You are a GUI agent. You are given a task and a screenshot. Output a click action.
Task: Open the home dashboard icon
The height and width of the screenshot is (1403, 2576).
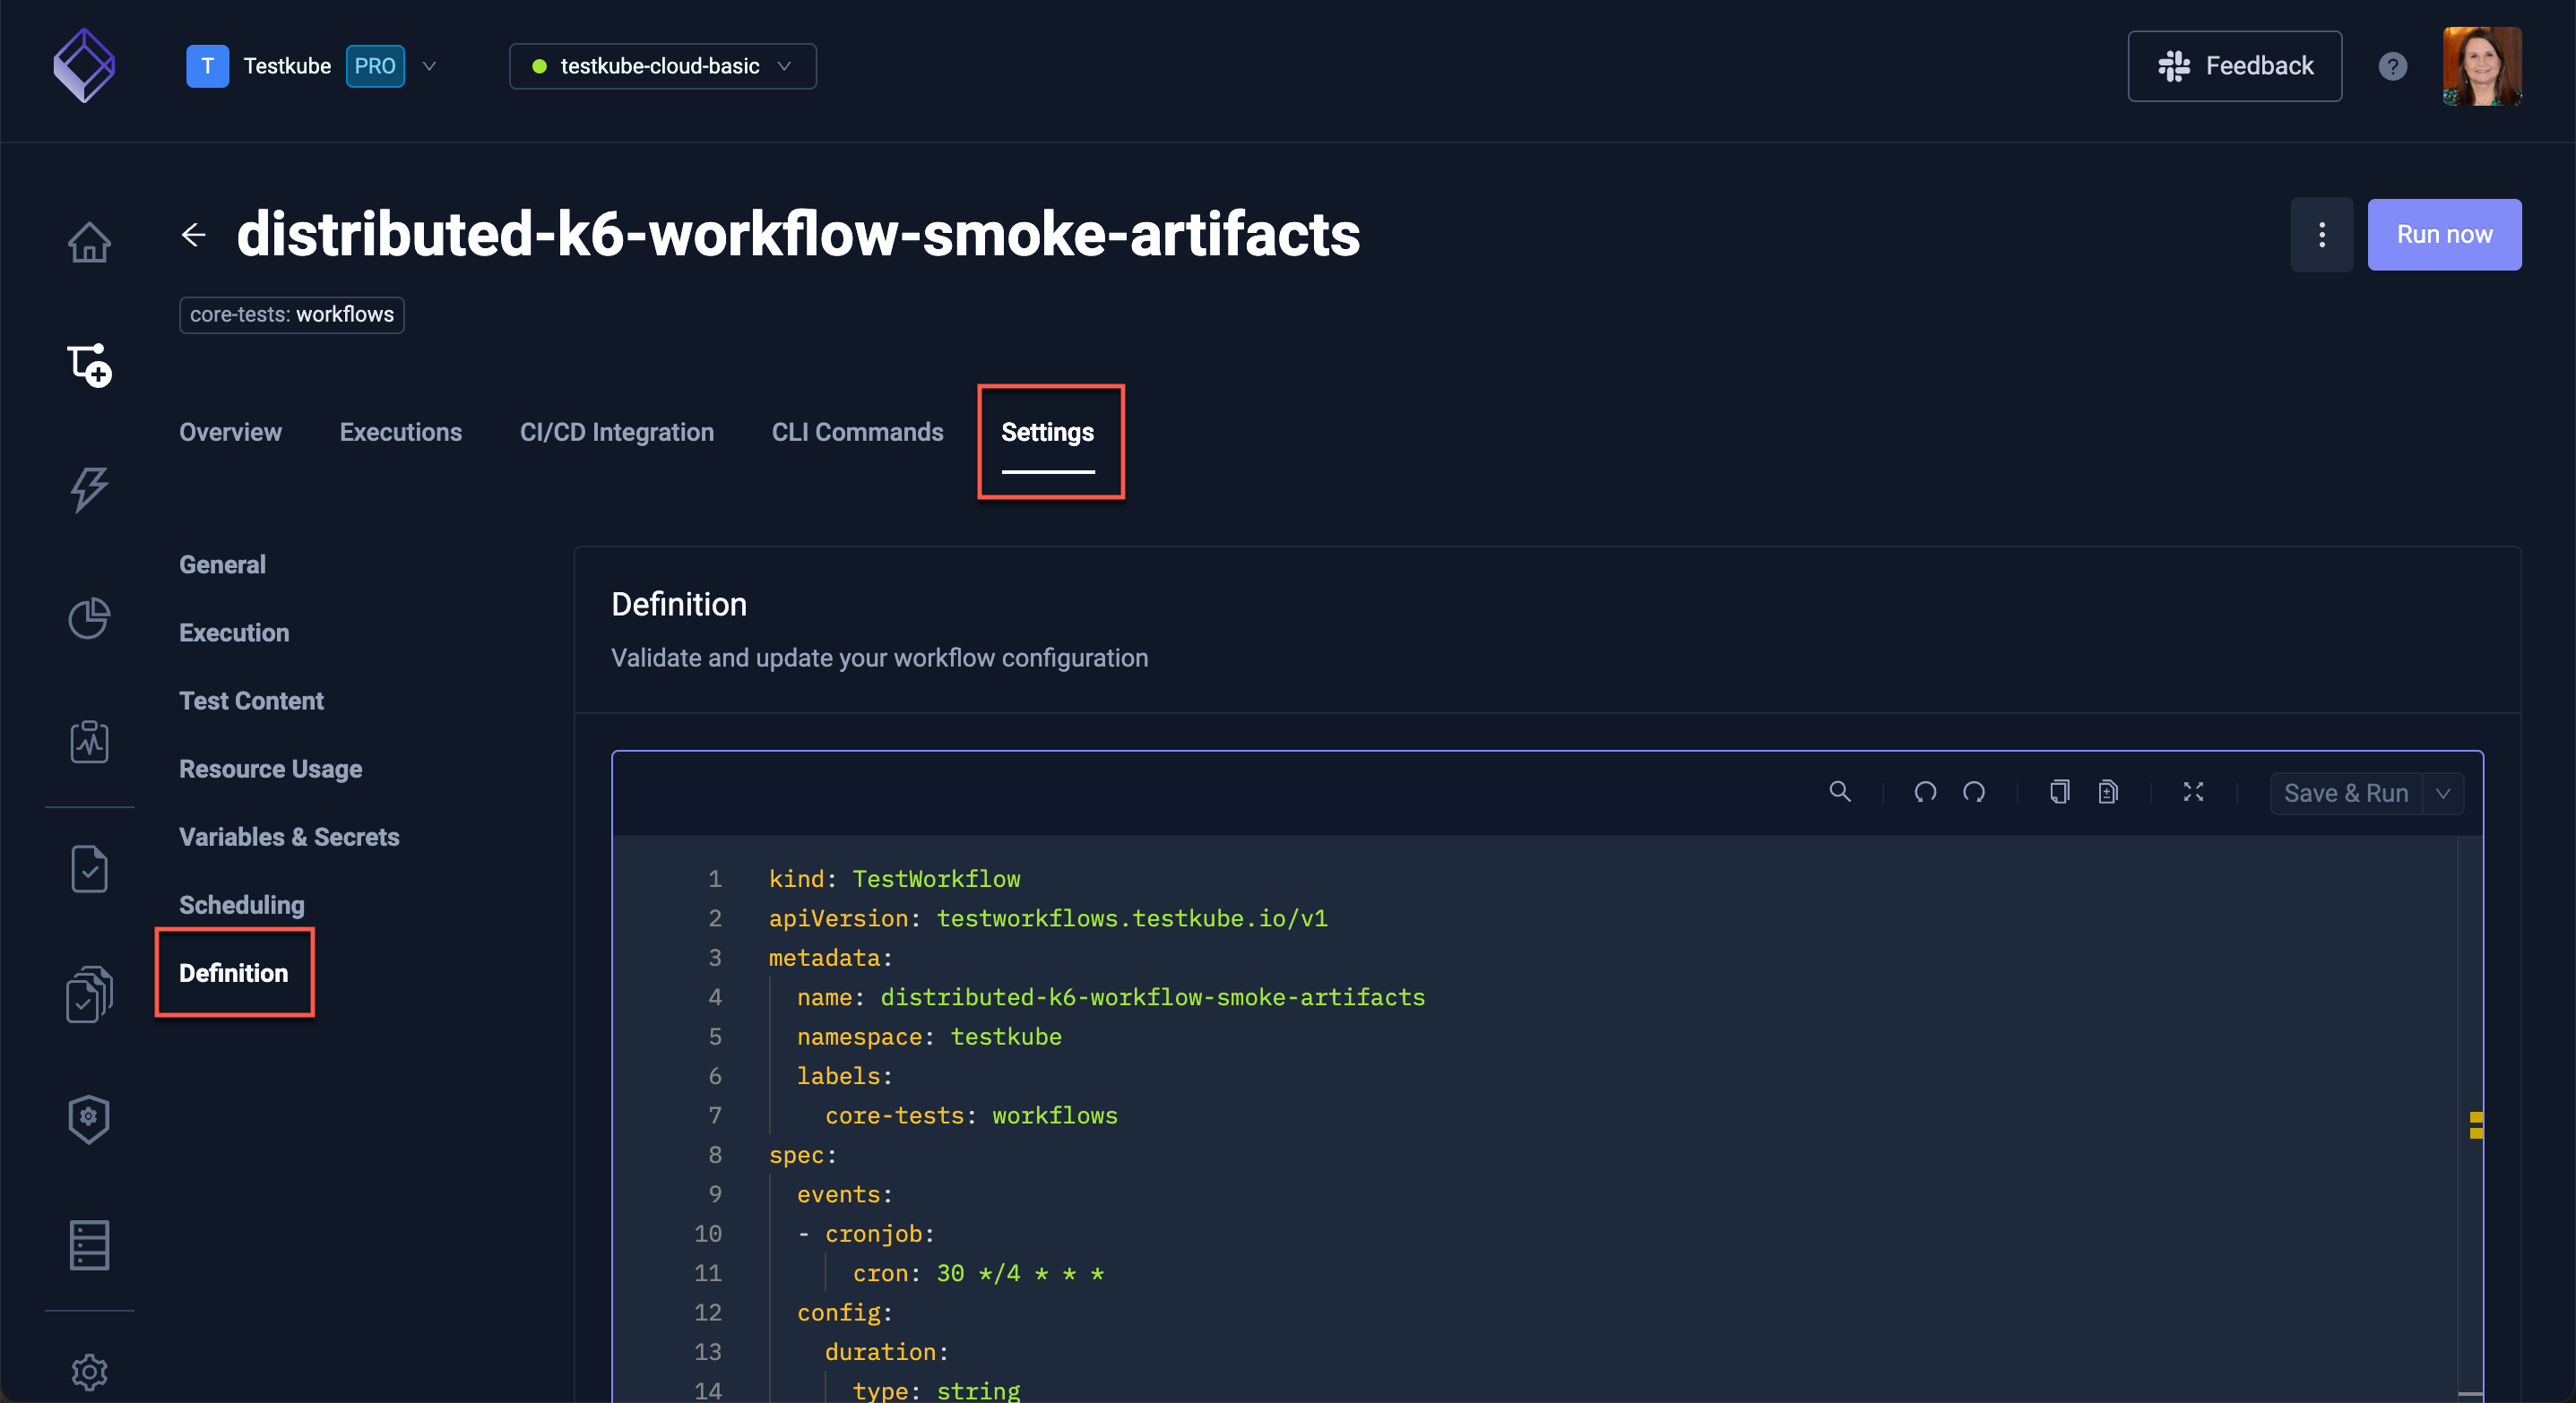coord(89,242)
